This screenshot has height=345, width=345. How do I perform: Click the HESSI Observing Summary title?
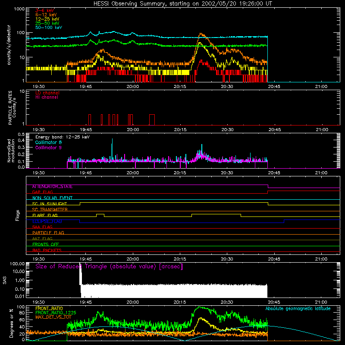click(x=182, y=4)
